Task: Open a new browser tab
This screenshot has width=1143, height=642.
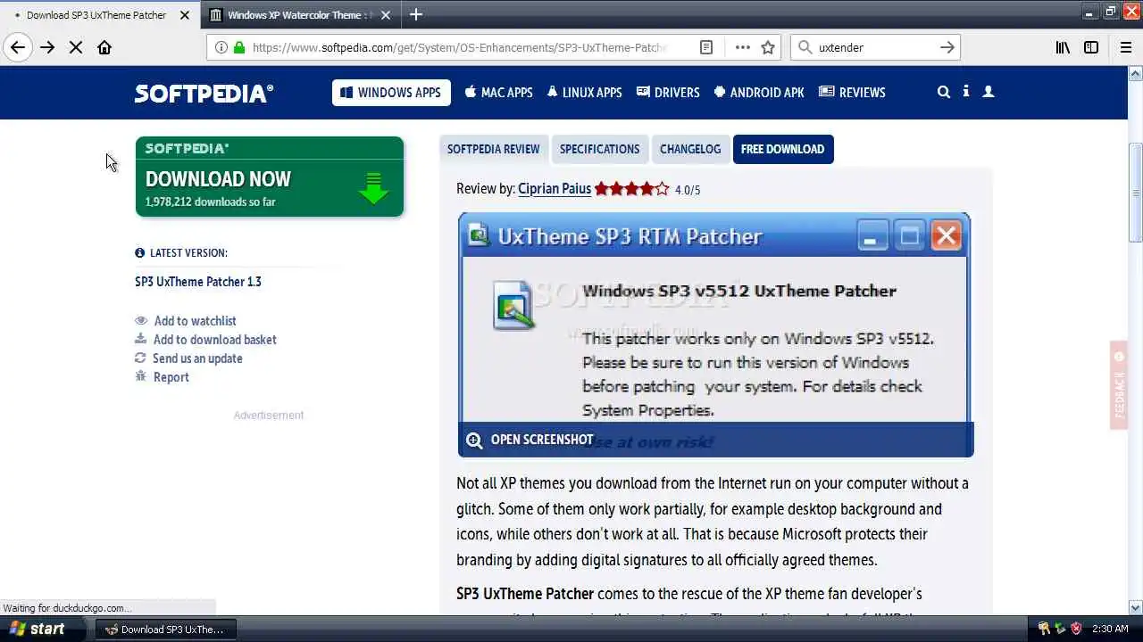Action: pos(416,14)
